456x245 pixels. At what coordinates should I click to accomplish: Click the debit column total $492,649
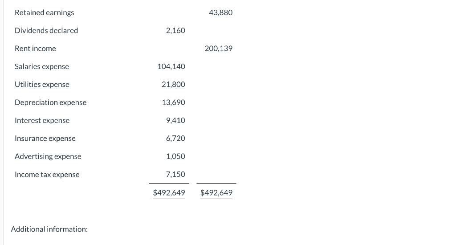[x=169, y=192]
